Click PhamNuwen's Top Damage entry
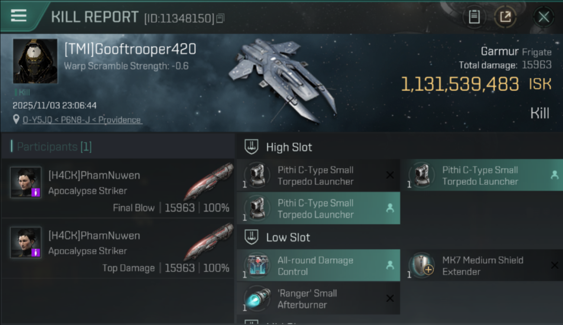The width and height of the screenshot is (563, 325). pos(118,248)
